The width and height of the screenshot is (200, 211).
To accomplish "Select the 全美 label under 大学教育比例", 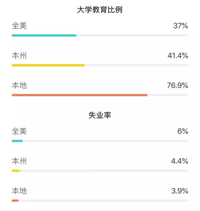I will tap(19, 26).
